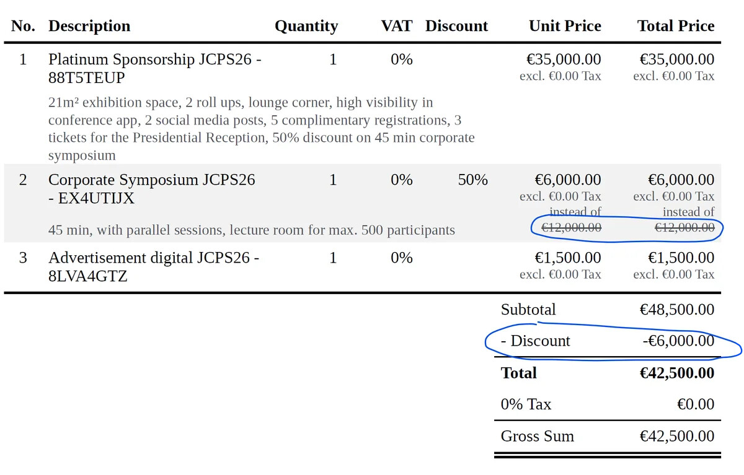744x475 pixels.
Task: Click the "- Discount" label in totals
Action: (x=536, y=341)
